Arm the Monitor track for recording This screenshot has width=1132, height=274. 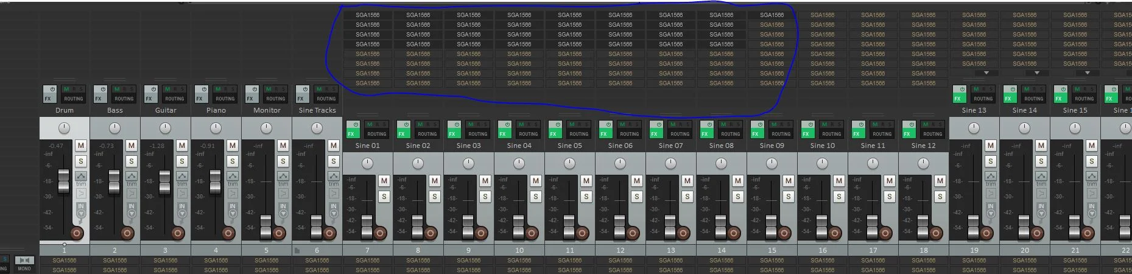click(279, 233)
